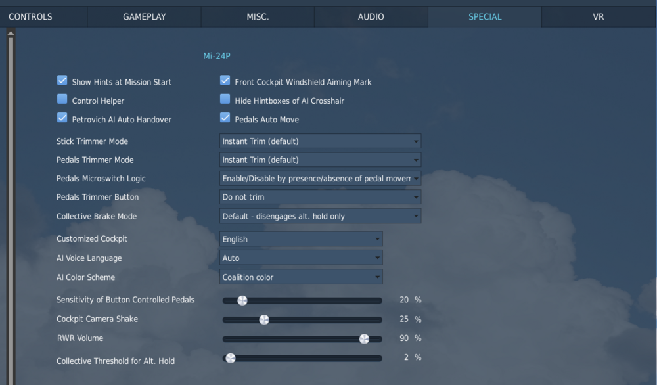The height and width of the screenshot is (385, 657).
Task: Expand the Pedals Trimmer Mode dropdown
Action: (x=320, y=160)
